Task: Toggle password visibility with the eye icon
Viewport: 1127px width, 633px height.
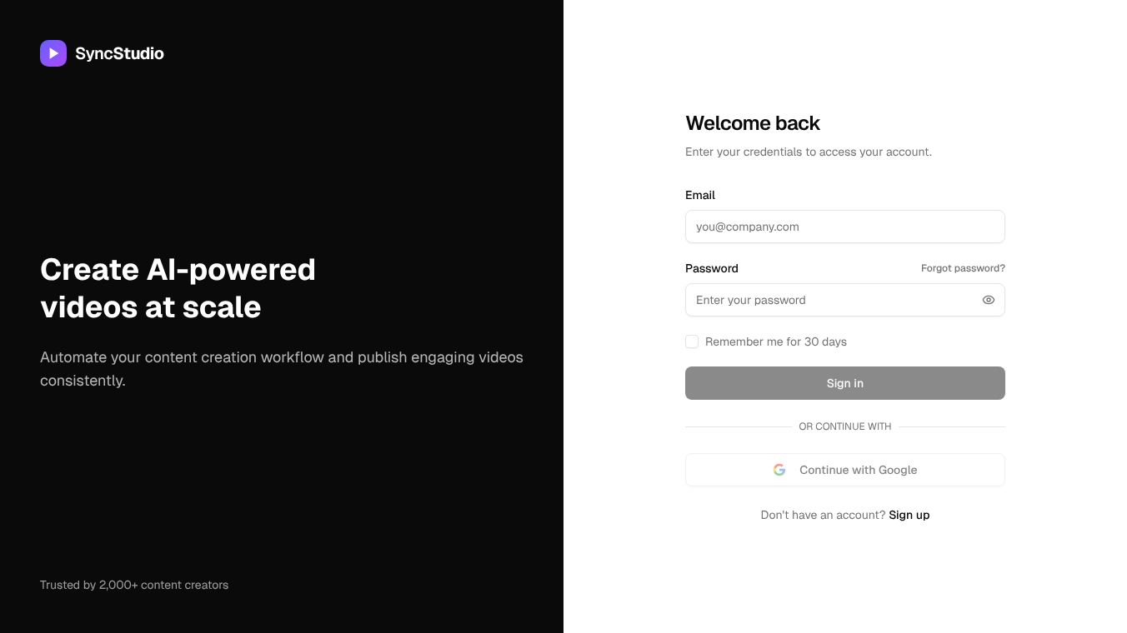Action: [989, 300]
